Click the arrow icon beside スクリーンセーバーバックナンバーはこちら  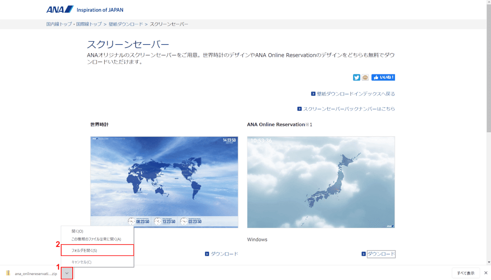point(299,109)
